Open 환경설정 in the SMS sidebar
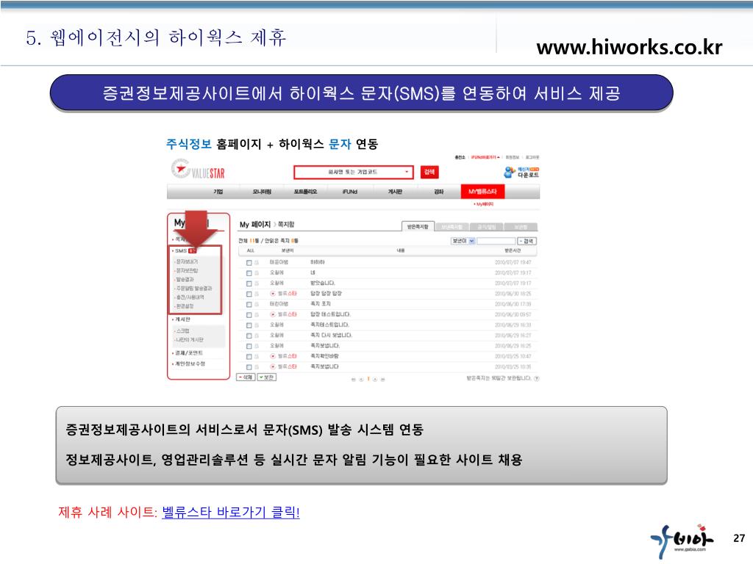Image resolution: width=753 pixels, height=564 pixels. (185, 306)
